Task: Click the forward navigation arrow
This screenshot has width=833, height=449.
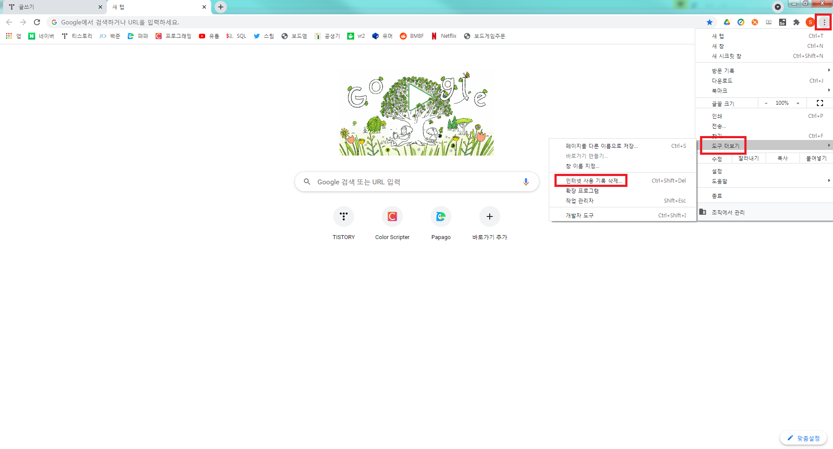Action: click(x=23, y=22)
